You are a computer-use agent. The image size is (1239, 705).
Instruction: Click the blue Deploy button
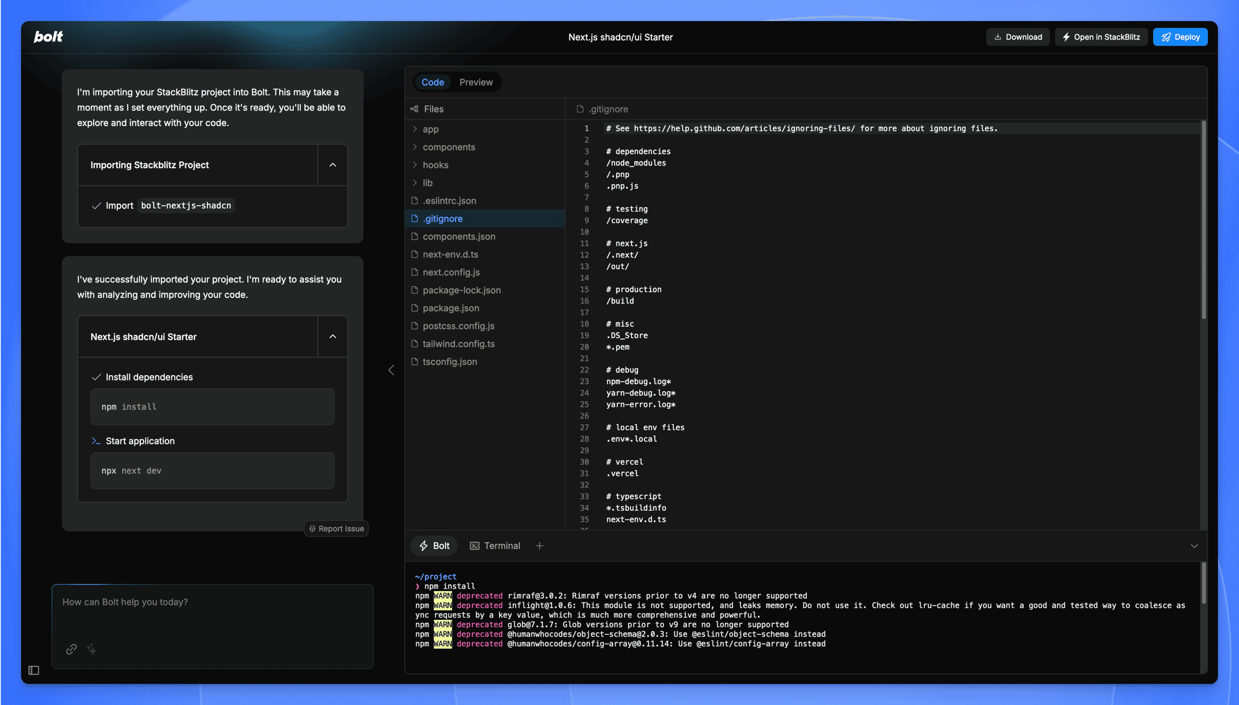pyautogui.click(x=1180, y=37)
